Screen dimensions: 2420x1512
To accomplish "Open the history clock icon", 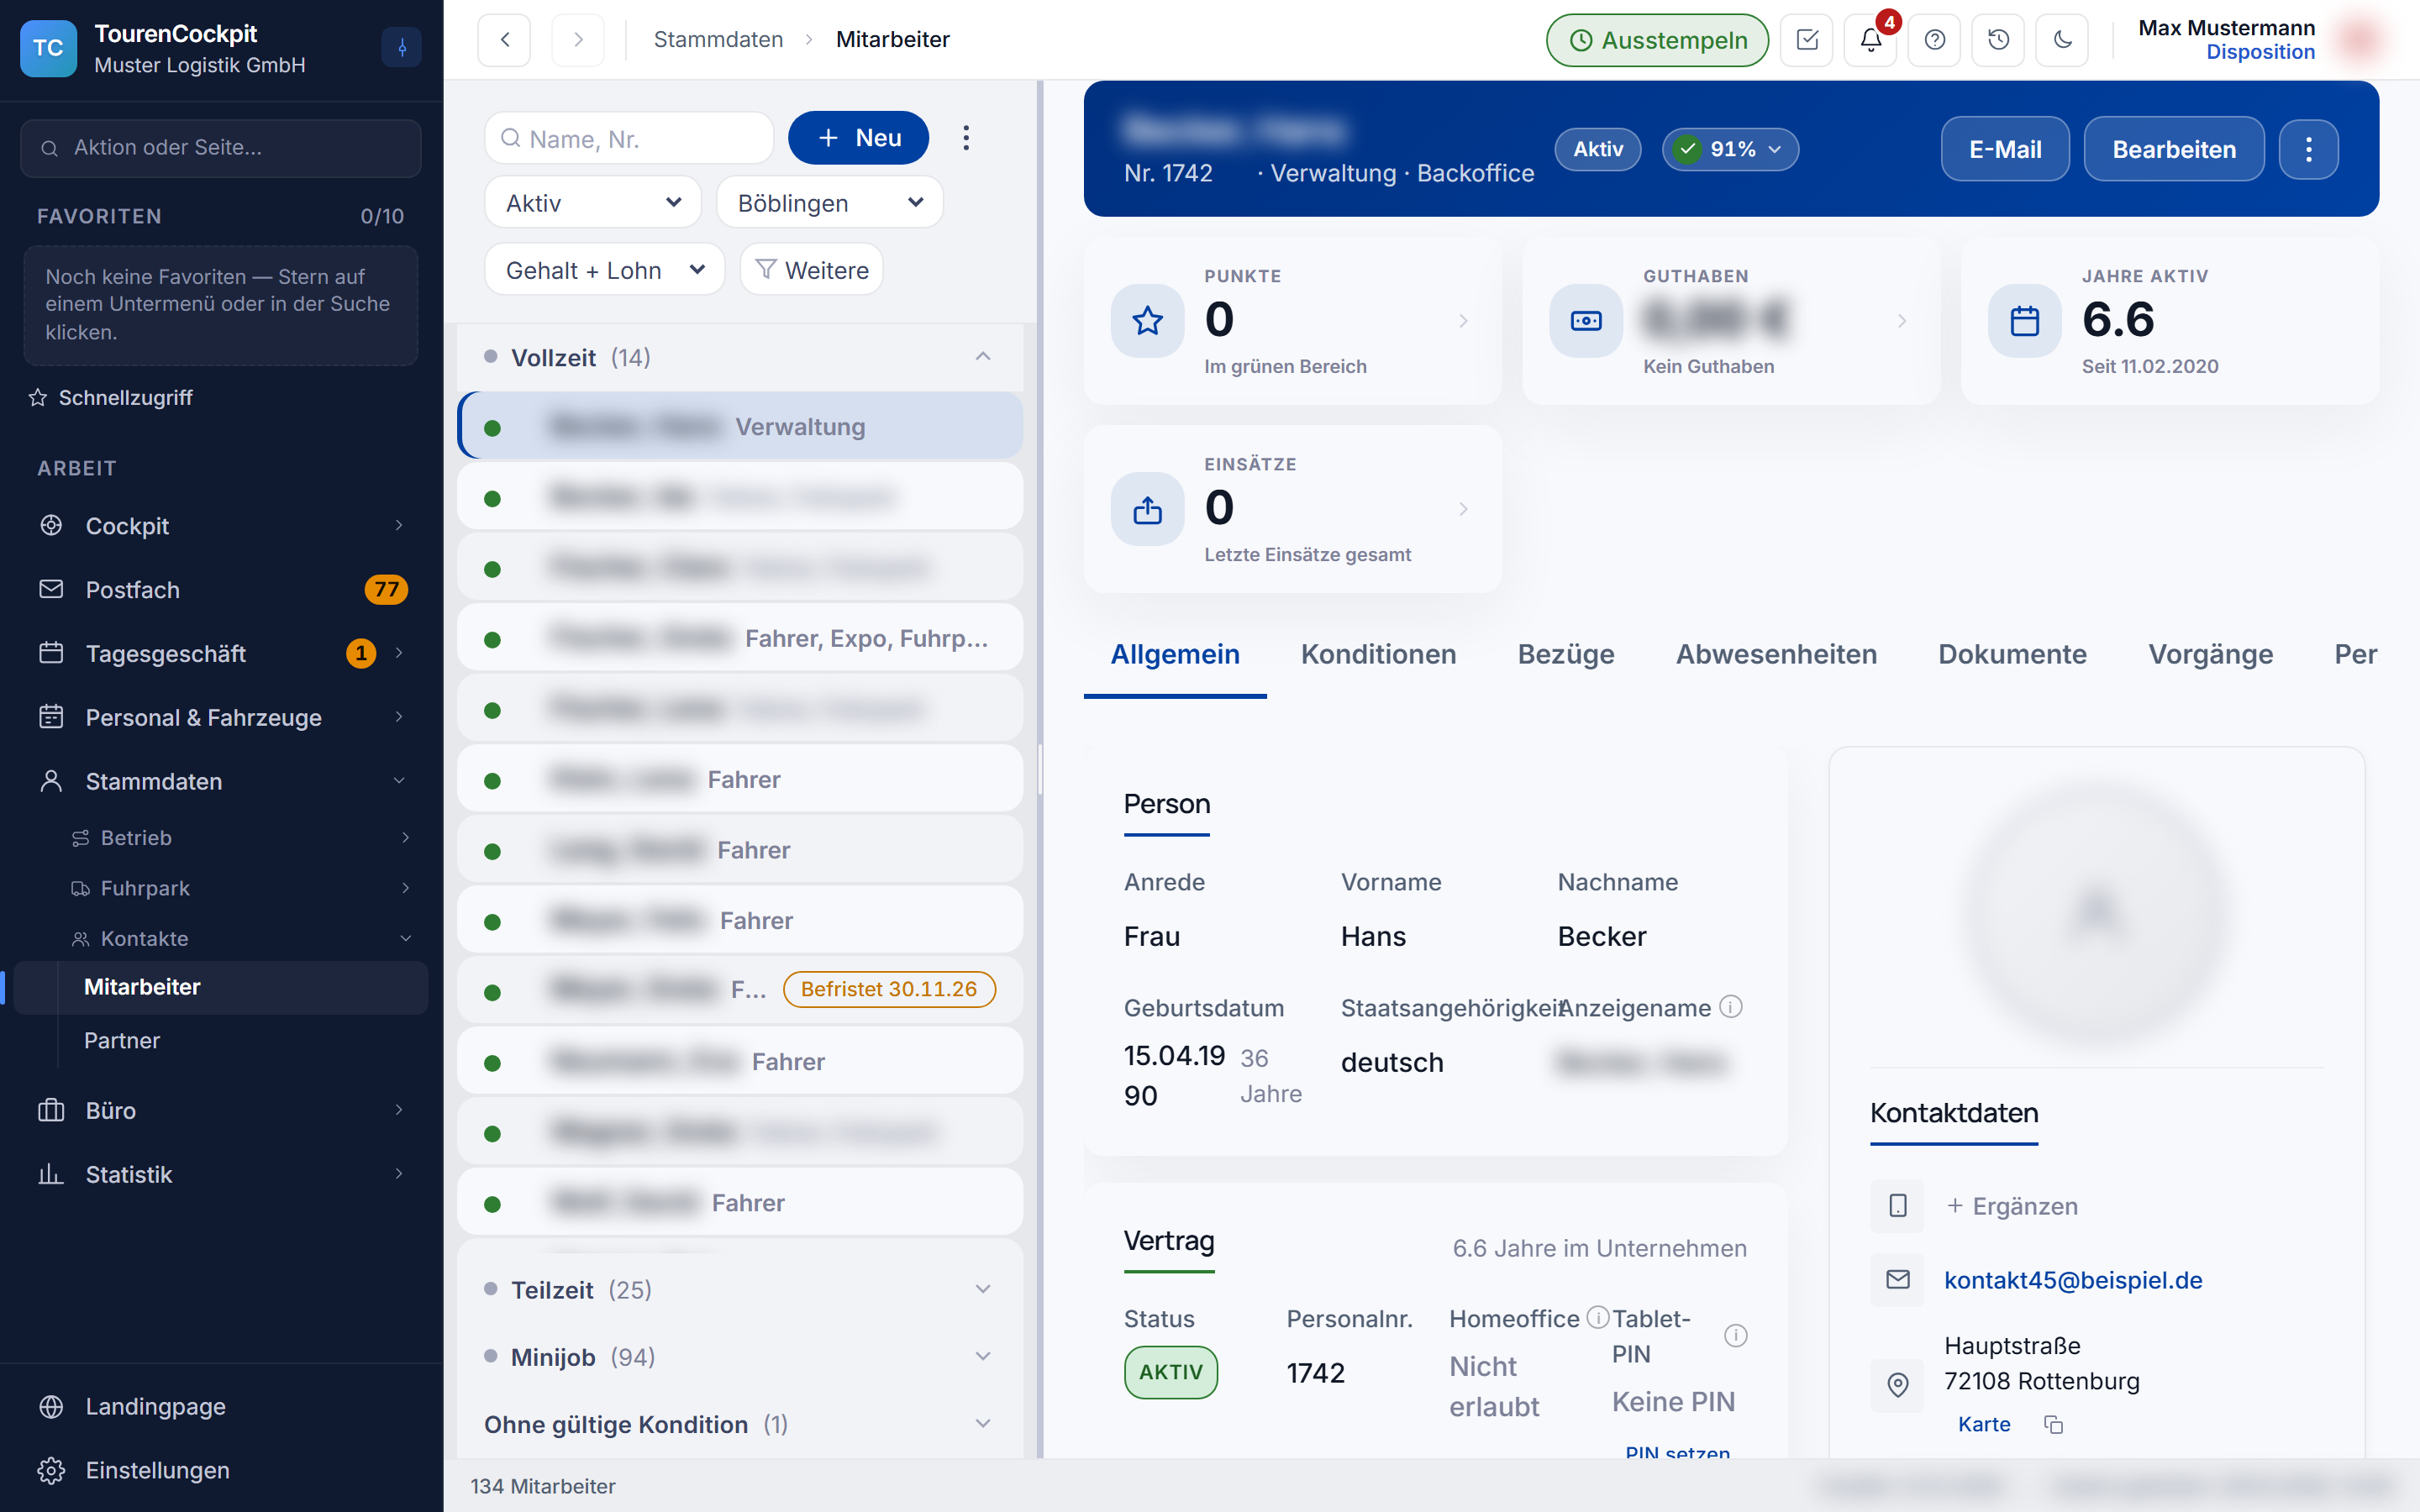I will coord(1999,40).
